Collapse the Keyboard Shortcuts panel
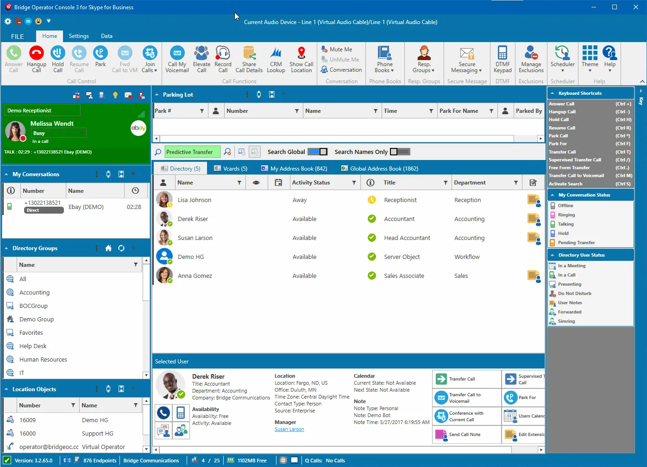The width and height of the screenshot is (647, 467). (552, 93)
